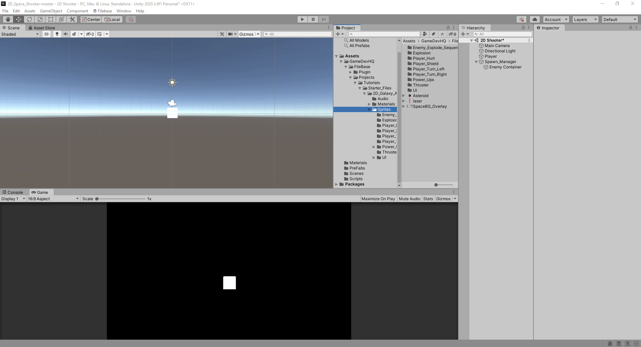This screenshot has height=347, width=641.
Task: Click the Hierarchy create plus button
Action: tap(465, 34)
